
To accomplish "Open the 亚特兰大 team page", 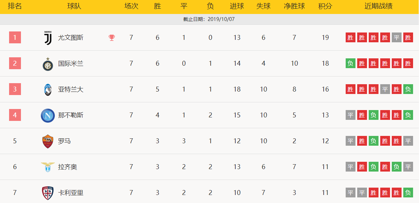I will 71,89.
